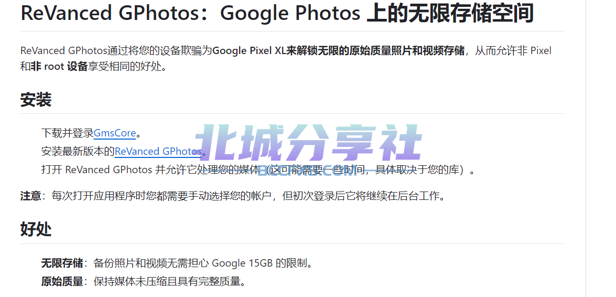Click bold text 非 root 设备
Viewport: 616px width, 297px height.
coord(59,67)
